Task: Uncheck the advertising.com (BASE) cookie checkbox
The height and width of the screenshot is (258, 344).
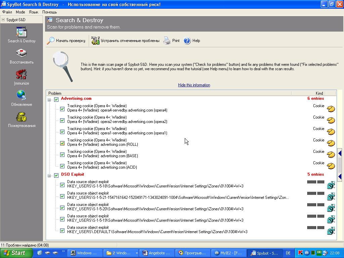Action: coord(62,155)
